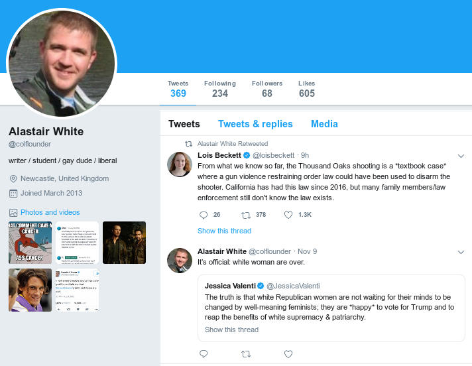This screenshot has width=472, height=366.
Task: View the 605 Likes
Action: (x=307, y=89)
